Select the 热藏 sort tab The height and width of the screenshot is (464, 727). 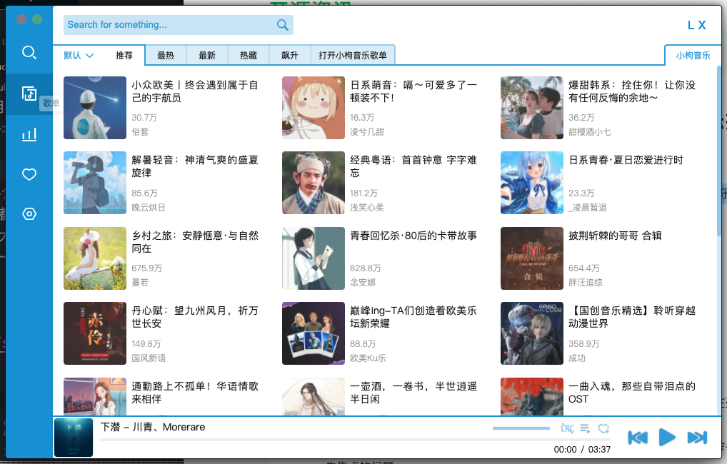click(x=248, y=56)
